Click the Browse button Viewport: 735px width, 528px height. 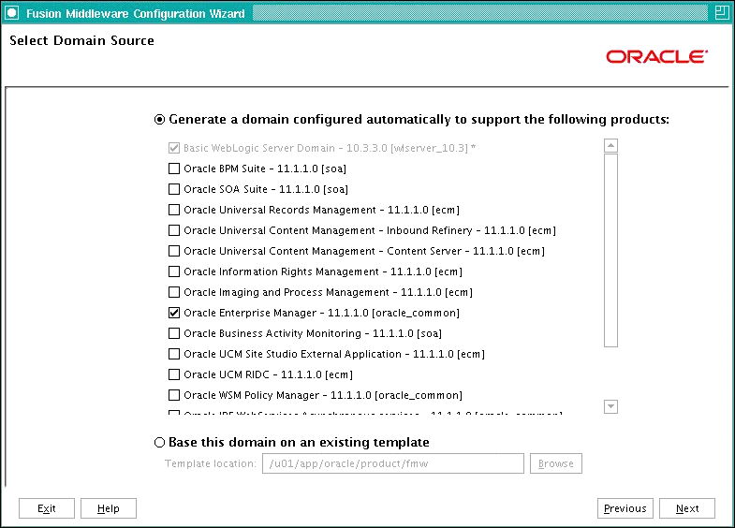click(556, 463)
